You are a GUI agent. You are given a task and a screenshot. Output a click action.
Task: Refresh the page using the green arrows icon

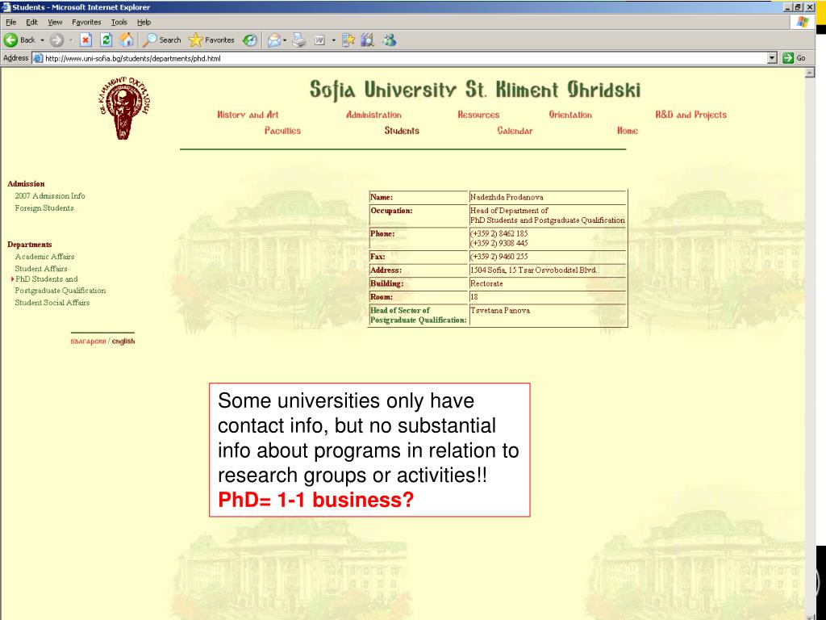click(106, 40)
